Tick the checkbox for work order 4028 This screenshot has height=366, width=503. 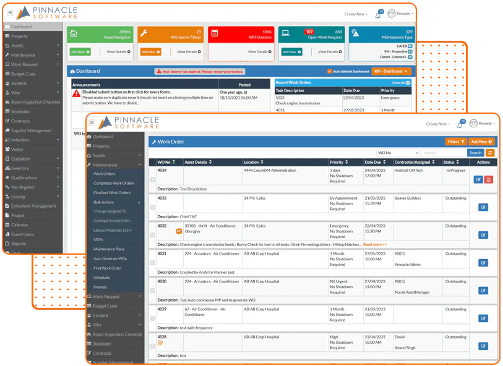[153, 346]
